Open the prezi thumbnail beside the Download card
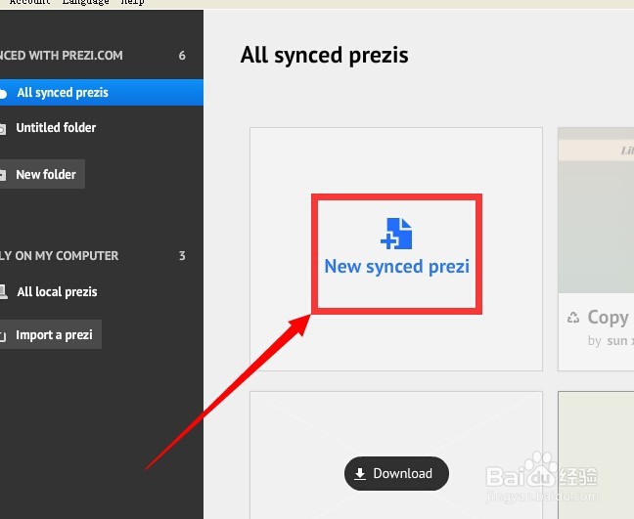 [596, 454]
